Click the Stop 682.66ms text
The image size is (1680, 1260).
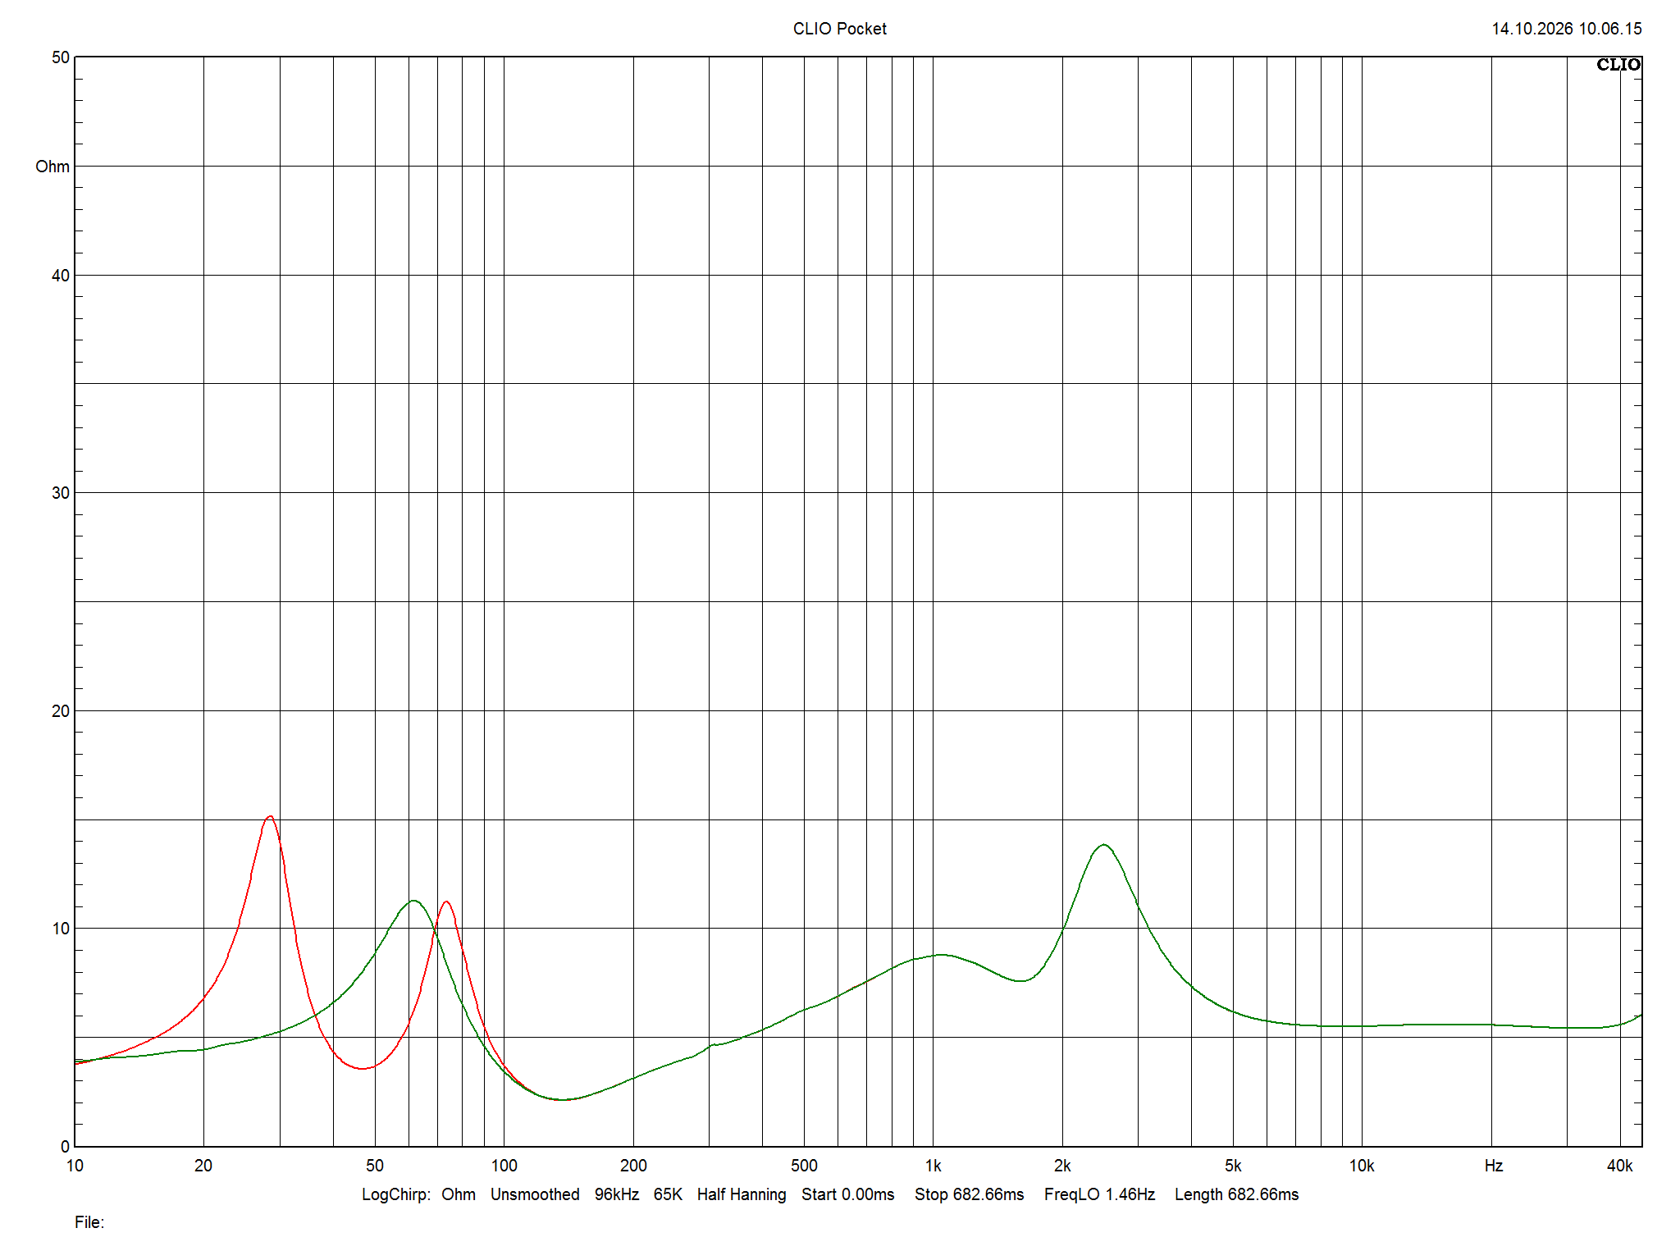pyautogui.click(x=970, y=1194)
